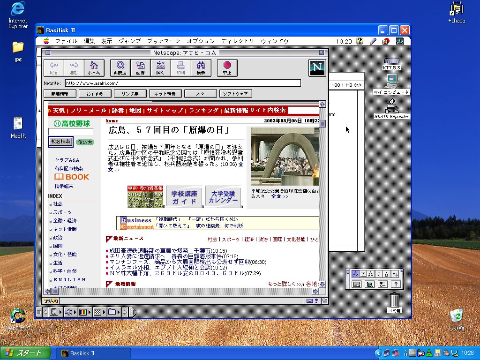The width and height of the screenshot is (480, 360).
Task: Open マイ コンピュータ Mac desktop icon
Action: [391, 84]
